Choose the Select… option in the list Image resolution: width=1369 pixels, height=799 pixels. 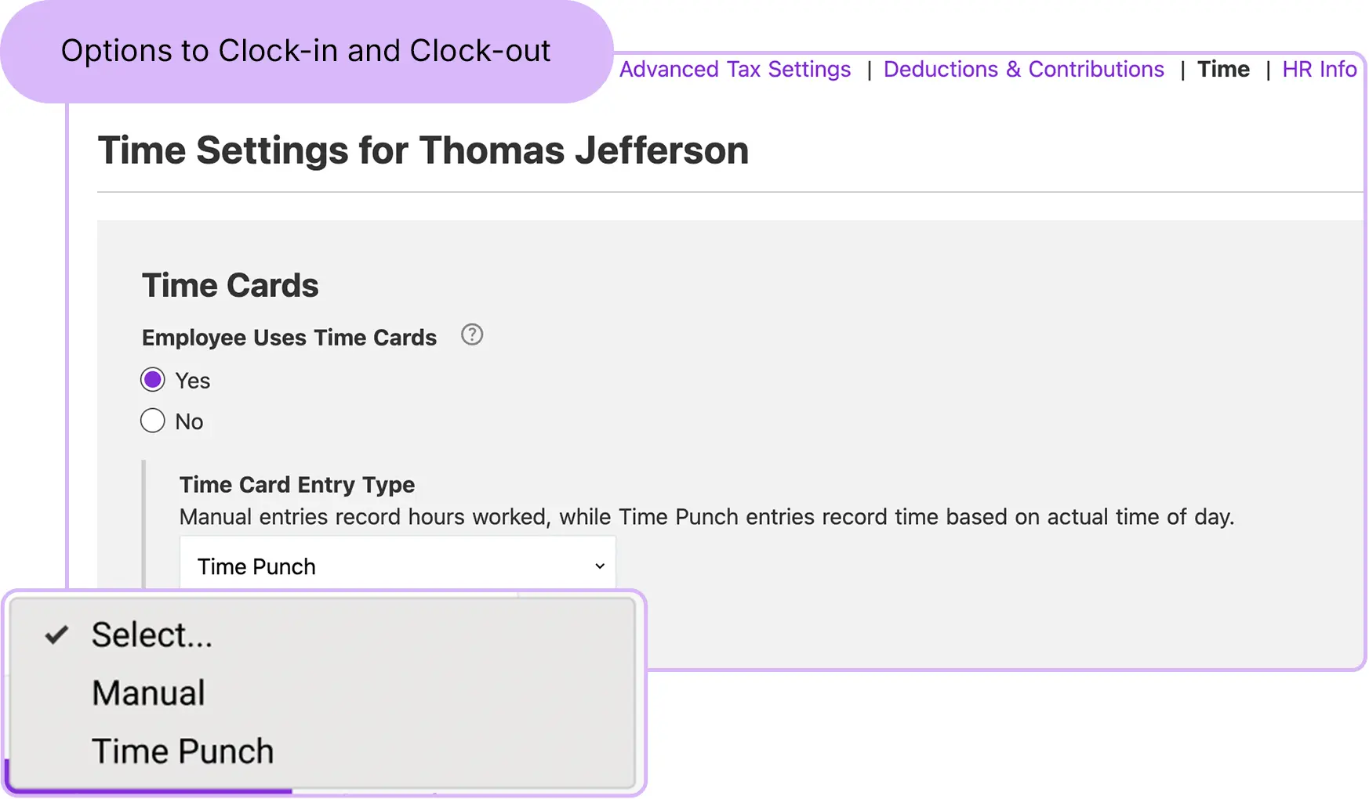click(x=152, y=634)
